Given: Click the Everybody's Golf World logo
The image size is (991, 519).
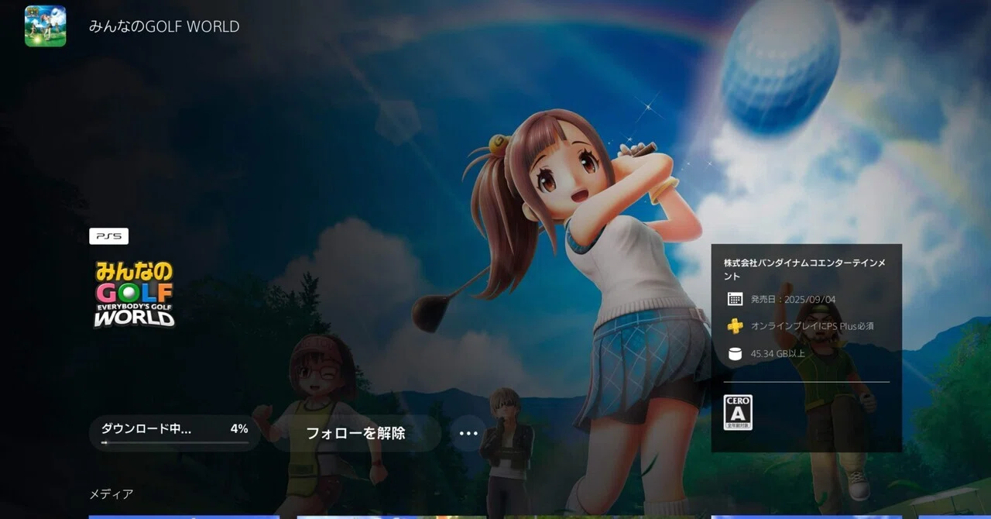Looking at the screenshot, I should tap(134, 294).
